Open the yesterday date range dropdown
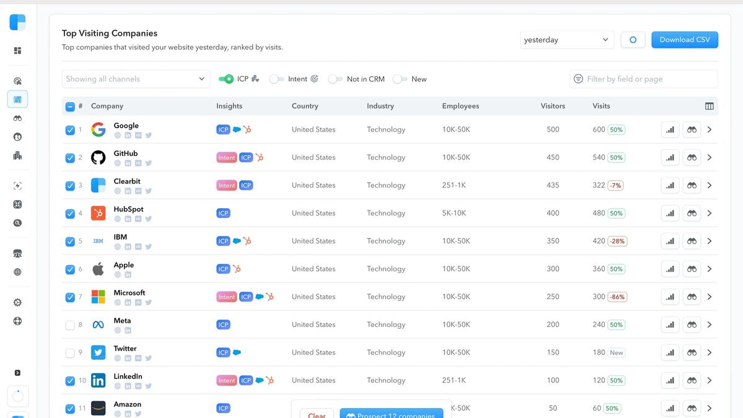743x418 pixels. [567, 39]
